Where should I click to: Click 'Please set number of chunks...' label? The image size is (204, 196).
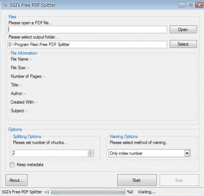[x=40, y=143]
